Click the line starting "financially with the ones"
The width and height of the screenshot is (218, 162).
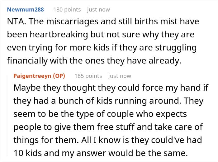pos(94,61)
